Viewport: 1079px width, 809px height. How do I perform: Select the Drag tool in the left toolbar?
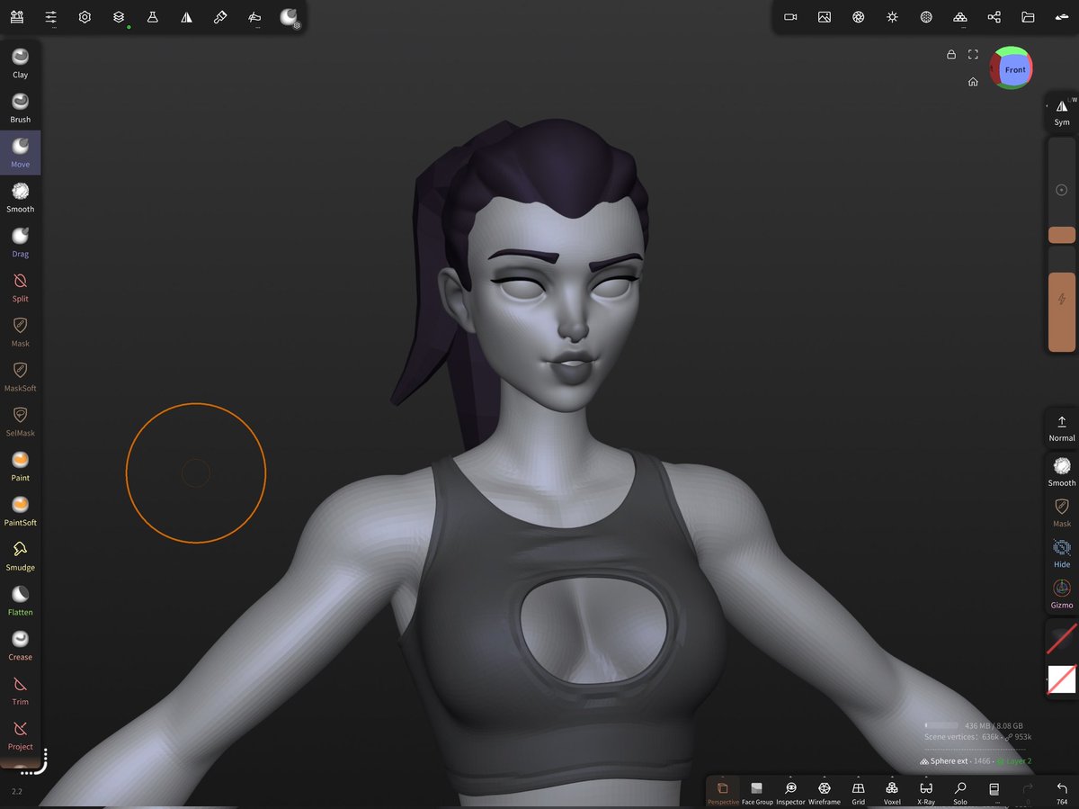(x=20, y=241)
